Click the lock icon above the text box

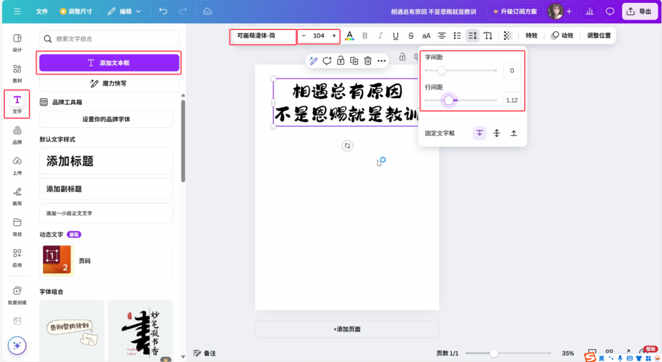click(x=341, y=61)
